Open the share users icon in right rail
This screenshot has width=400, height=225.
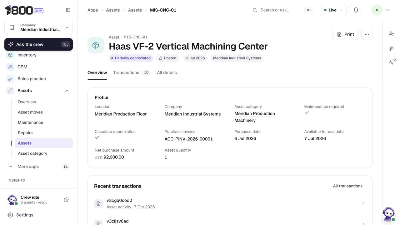[391, 34]
